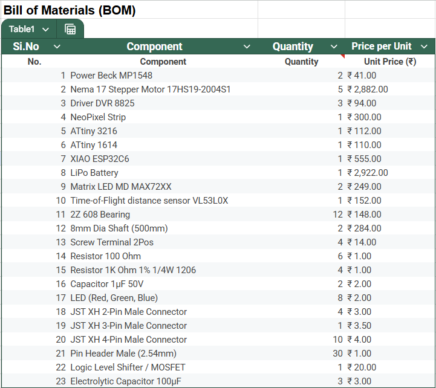The height and width of the screenshot is (388, 436).
Task: Select JST XH 2-Pin Male Connector cell
Action: (x=163, y=312)
